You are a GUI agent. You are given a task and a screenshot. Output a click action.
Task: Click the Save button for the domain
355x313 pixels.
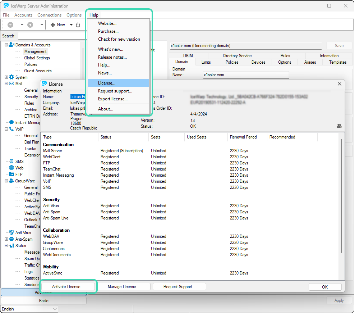[339, 46]
